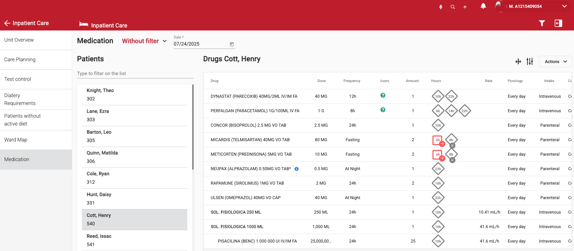
Task: Select patient Reed, Issac
Action: click(x=134, y=240)
